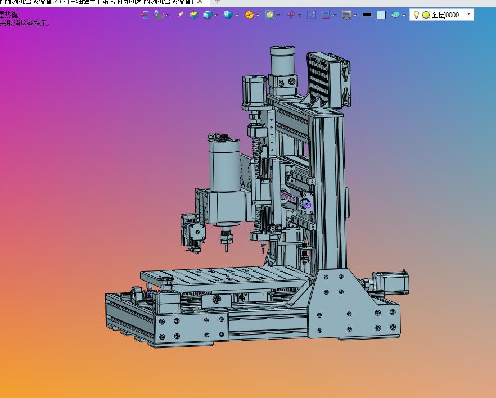
Task: Toggle the light bulb layer visibility
Action: pyautogui.click(x=416, y=15)
